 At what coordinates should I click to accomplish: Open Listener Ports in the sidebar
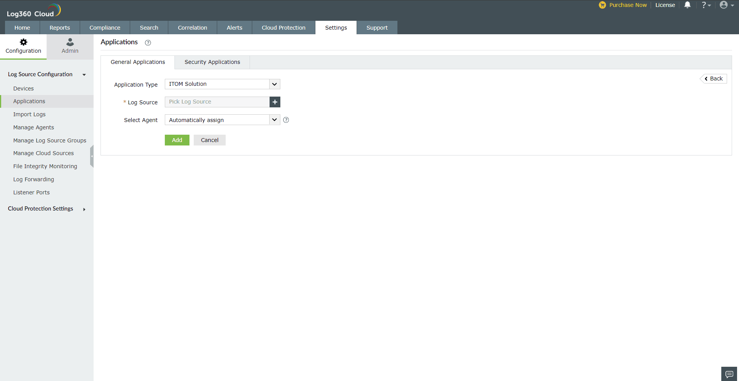[x=31, y=192]
